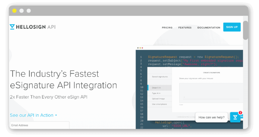Open the HelloSign chat widget icon
This screenshot has height=137, width=259.
pos(235,117)
